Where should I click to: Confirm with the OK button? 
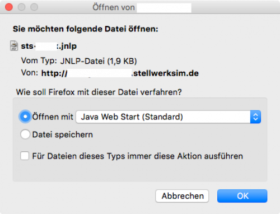(x=242, y=196)
